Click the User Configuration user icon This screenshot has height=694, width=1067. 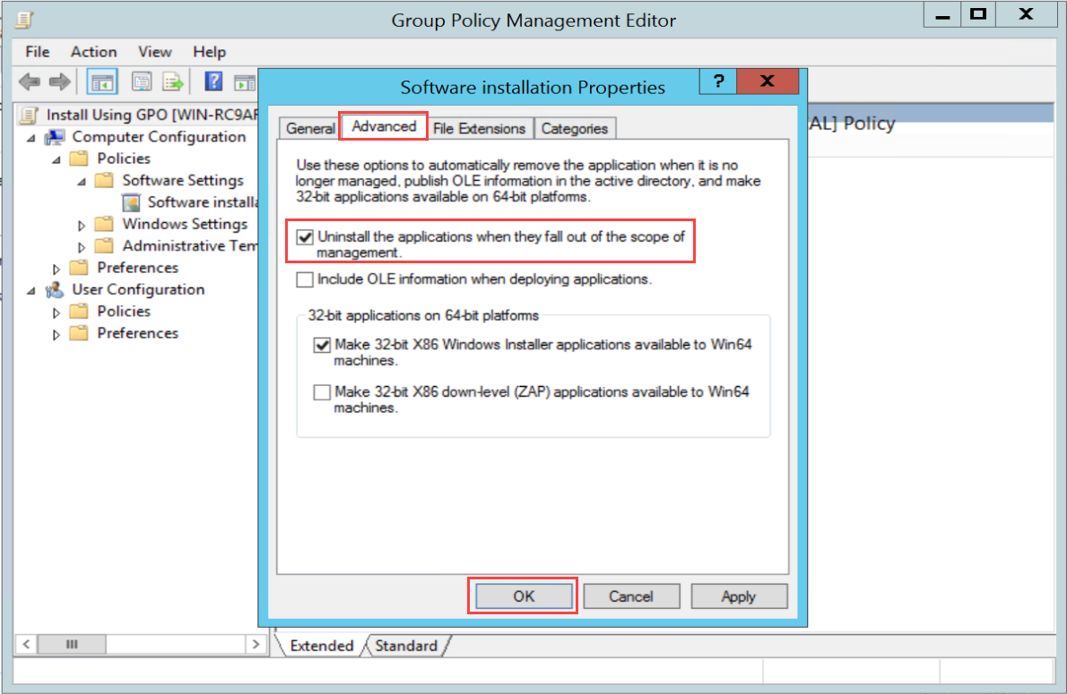click(x=56, y=289)
